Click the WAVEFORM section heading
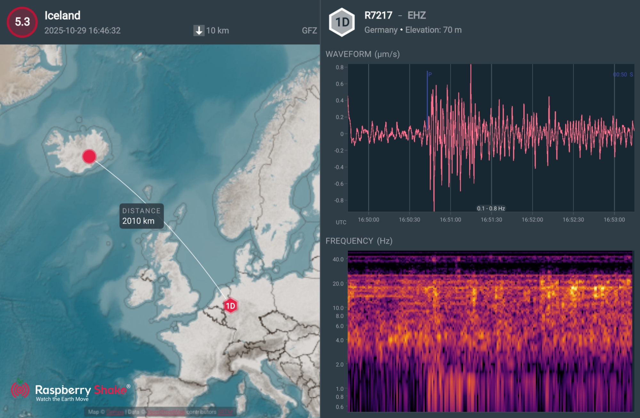Viewport: 640px width, 418px height. (362, 54)
